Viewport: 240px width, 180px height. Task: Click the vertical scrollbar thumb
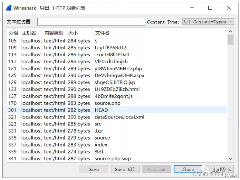pyautogui.click(x=230, y=40)
